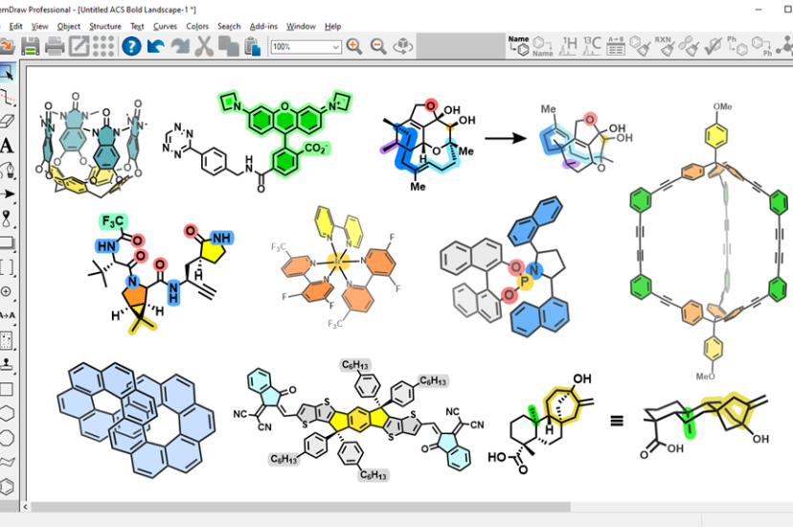The width and height of the screenshot is (793, 527).
Task: Open the A→B reaction table icon
Action: click(x=616, y=46)
